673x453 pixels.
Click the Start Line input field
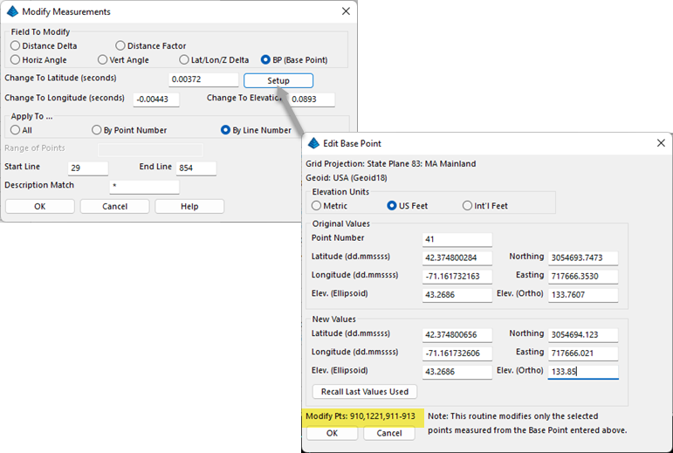89,168
